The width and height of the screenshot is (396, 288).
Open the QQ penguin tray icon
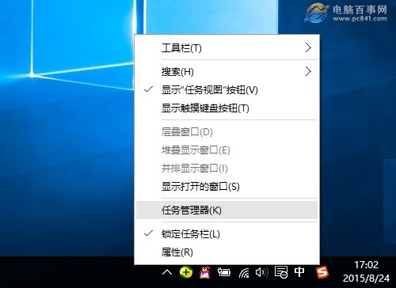tap(205, 272)
